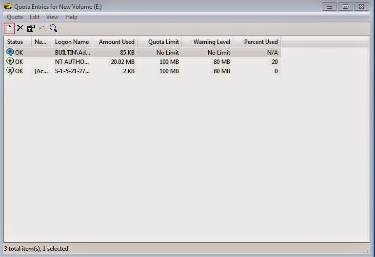Click the status bar item count text
The image size is (375, 257).
[x=37, y=249]
